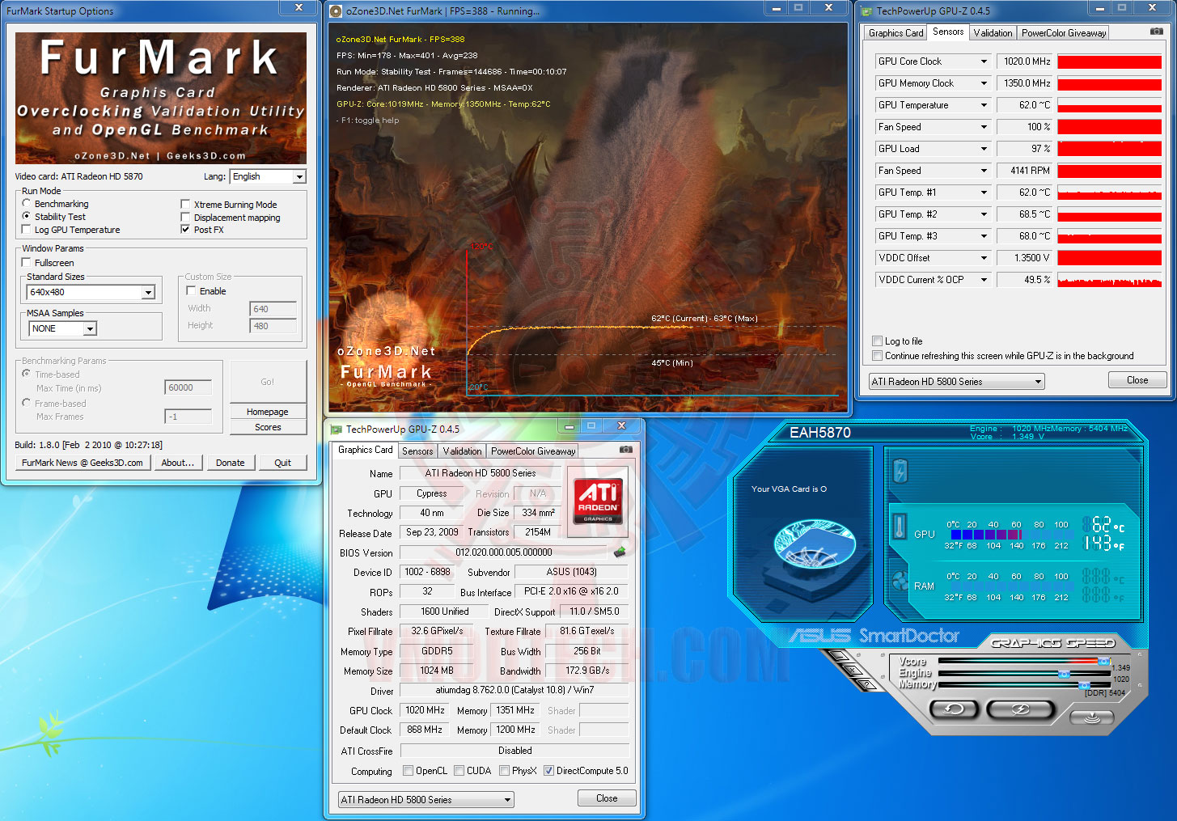Viewport: 1177px width, 821px height.
Task: Open the Standard Sizes 640x480 dropdown
Action: [x=91, y=292]
